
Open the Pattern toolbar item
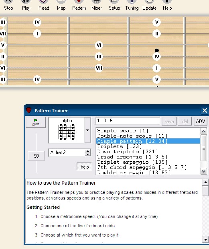point(79,5)
